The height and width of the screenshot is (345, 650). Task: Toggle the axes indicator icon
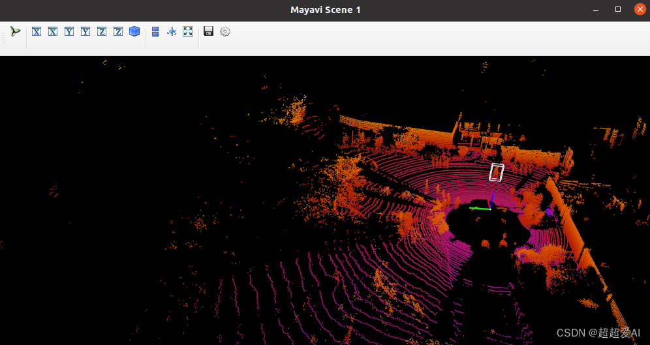[172, 31]
